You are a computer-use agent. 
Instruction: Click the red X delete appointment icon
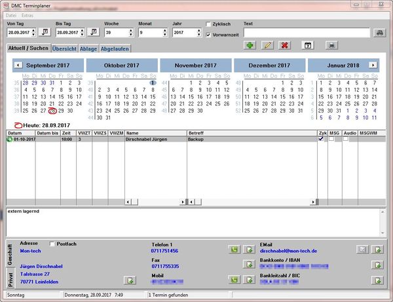284,45
